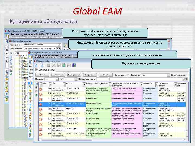
Task: Click the 113/1-ТР-ВН code cell
Action: click(76, 130)
